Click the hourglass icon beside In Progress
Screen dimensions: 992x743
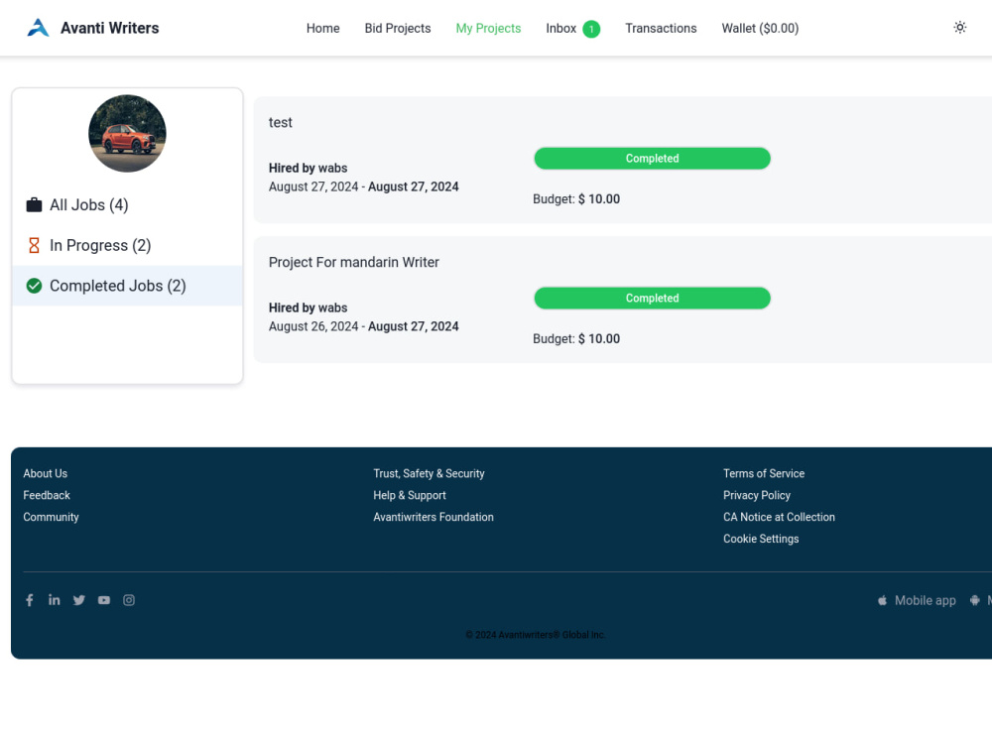(x=34, y=246)
